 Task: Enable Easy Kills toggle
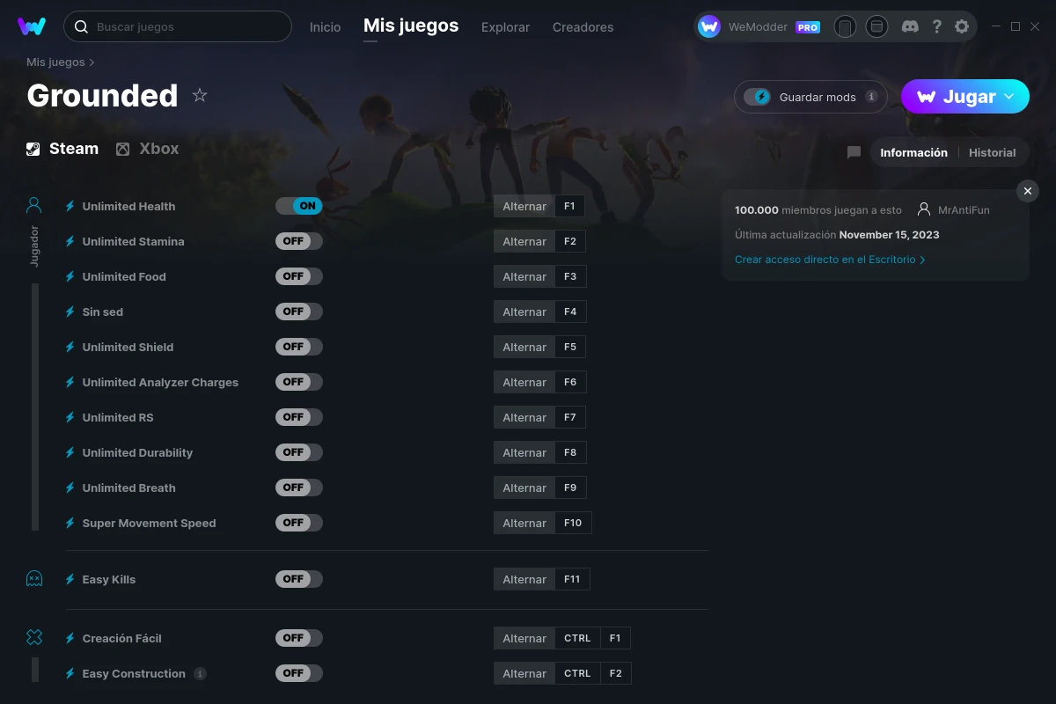(299, 579)
